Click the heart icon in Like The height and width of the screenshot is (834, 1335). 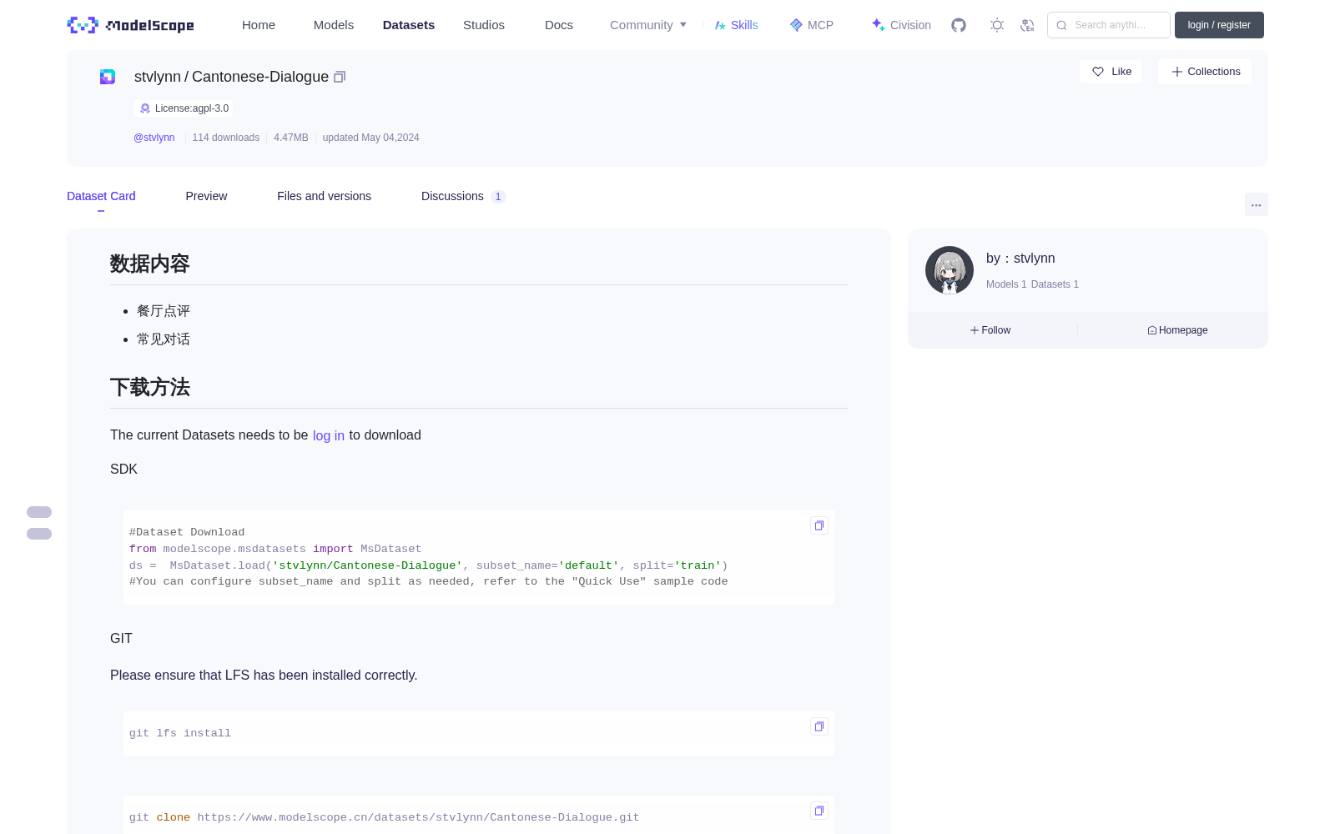[1098, 72]
